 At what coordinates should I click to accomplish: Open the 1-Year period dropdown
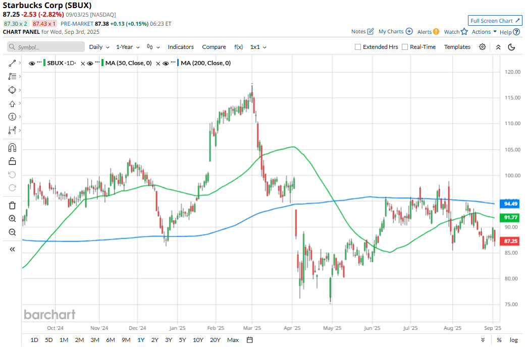point(128,47)
